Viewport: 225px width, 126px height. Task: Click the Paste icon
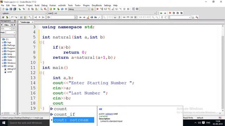tap(36, 9)
